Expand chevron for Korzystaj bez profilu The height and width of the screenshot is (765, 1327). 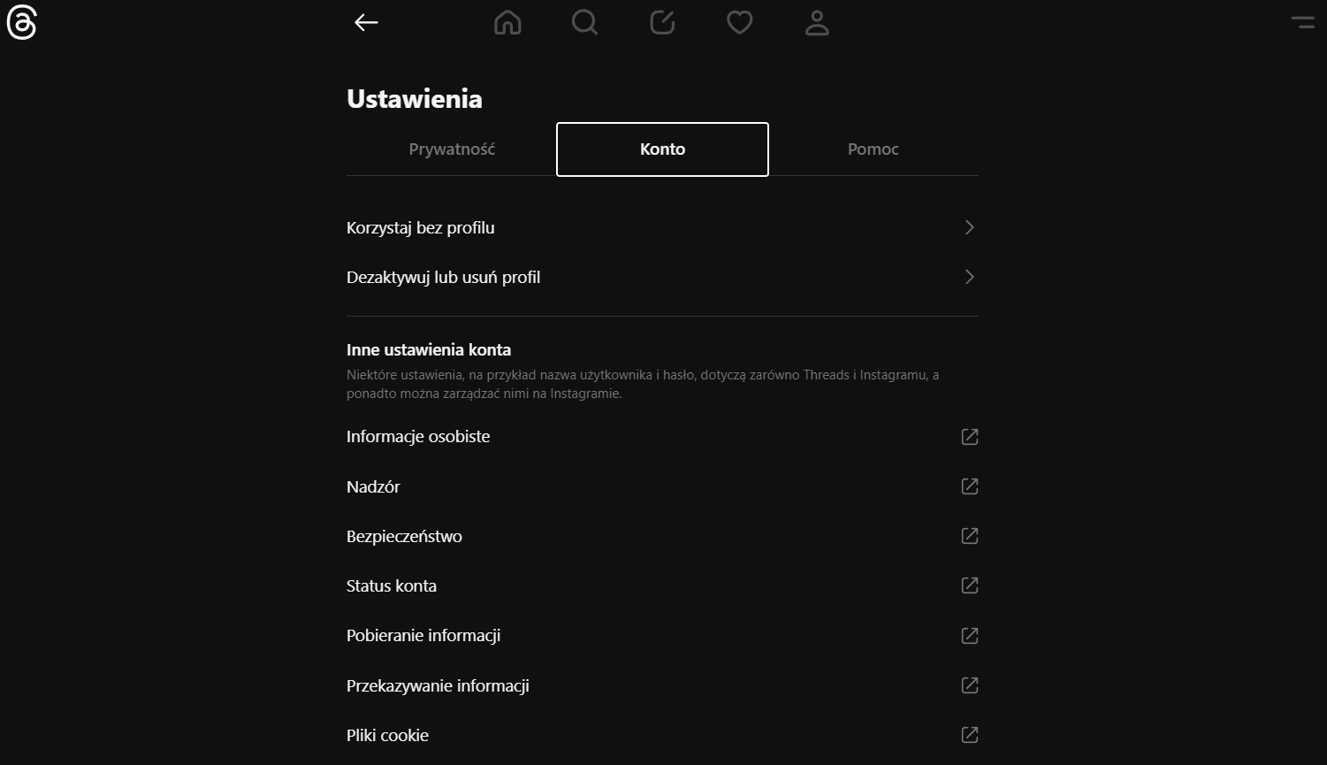970,227
